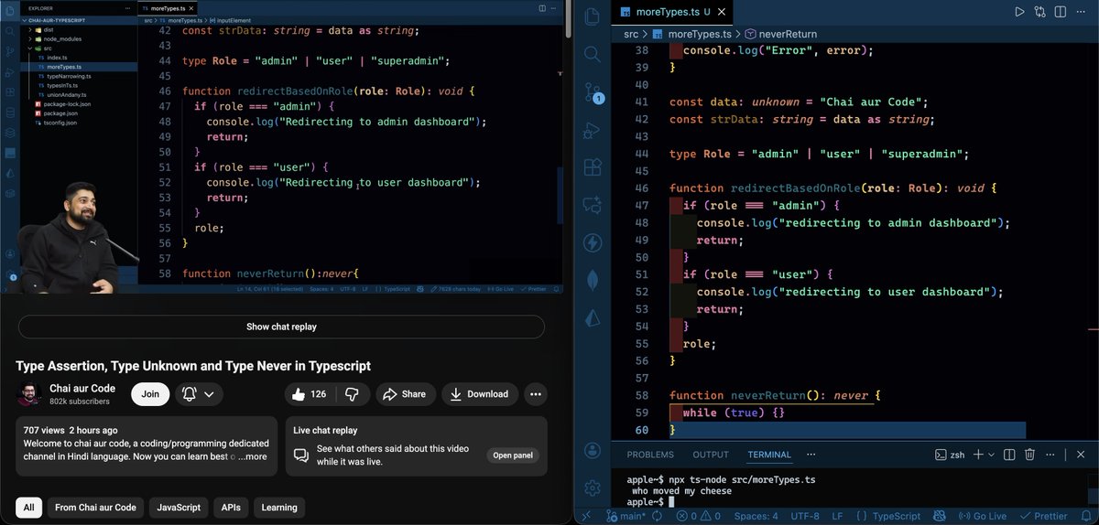Open editor More Actions ellipsis in right VS Code
The height and width of the screenshot is (525, 1099).
click(1083, 12)
